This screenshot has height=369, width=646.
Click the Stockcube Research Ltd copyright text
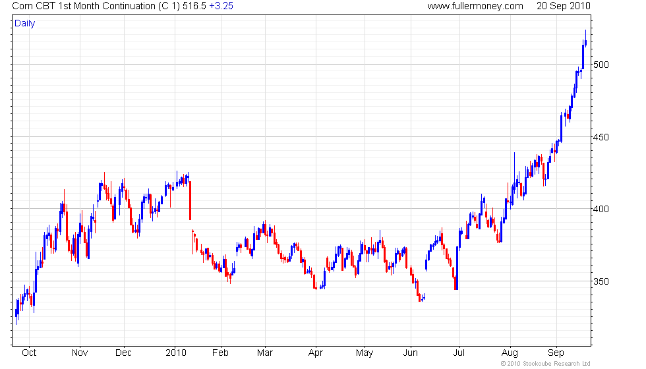(x=546, y=364)
